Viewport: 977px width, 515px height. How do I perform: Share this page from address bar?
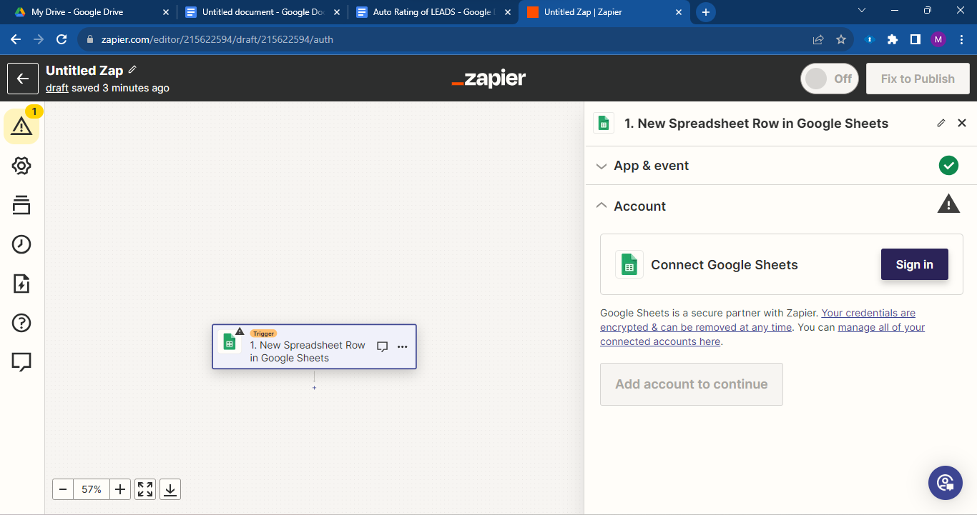[818, 39]
